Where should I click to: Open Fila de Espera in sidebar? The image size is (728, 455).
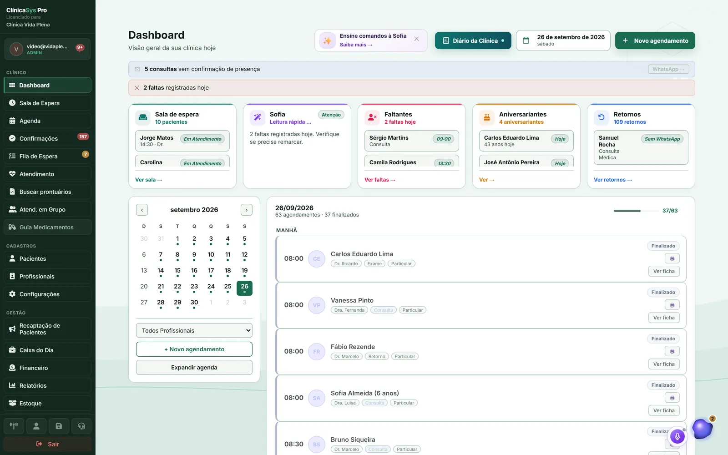(x=47, y=157)
